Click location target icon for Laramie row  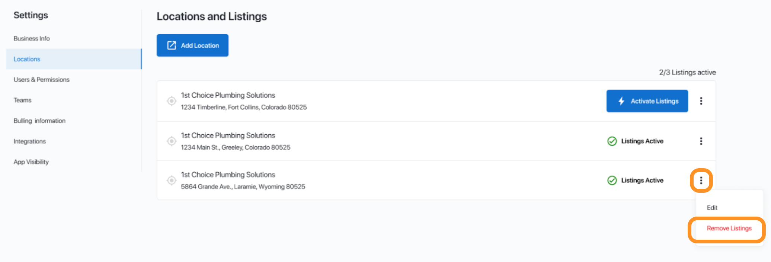coord(172,180)
